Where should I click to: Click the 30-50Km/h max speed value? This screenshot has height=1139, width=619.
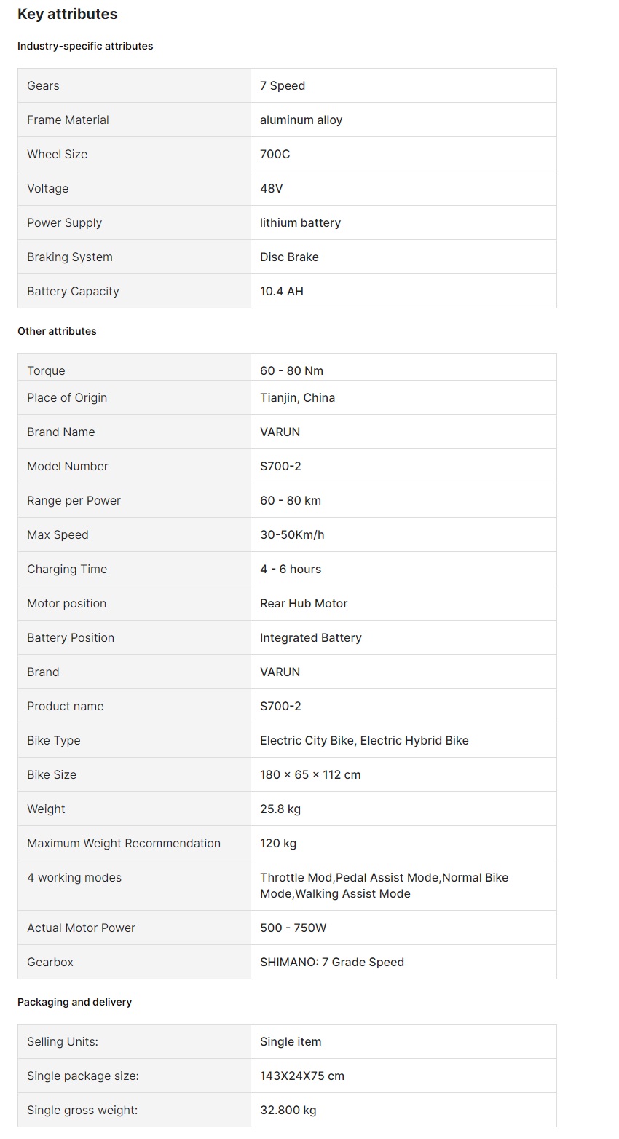(292, 534)
